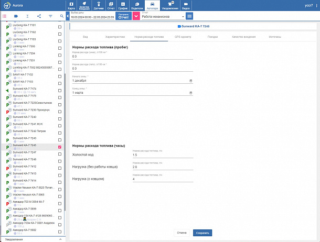Open the Отчет section in the top bar
Image resolution: width=320 pixels, height=242 pixels.
[x=111, y=5]
